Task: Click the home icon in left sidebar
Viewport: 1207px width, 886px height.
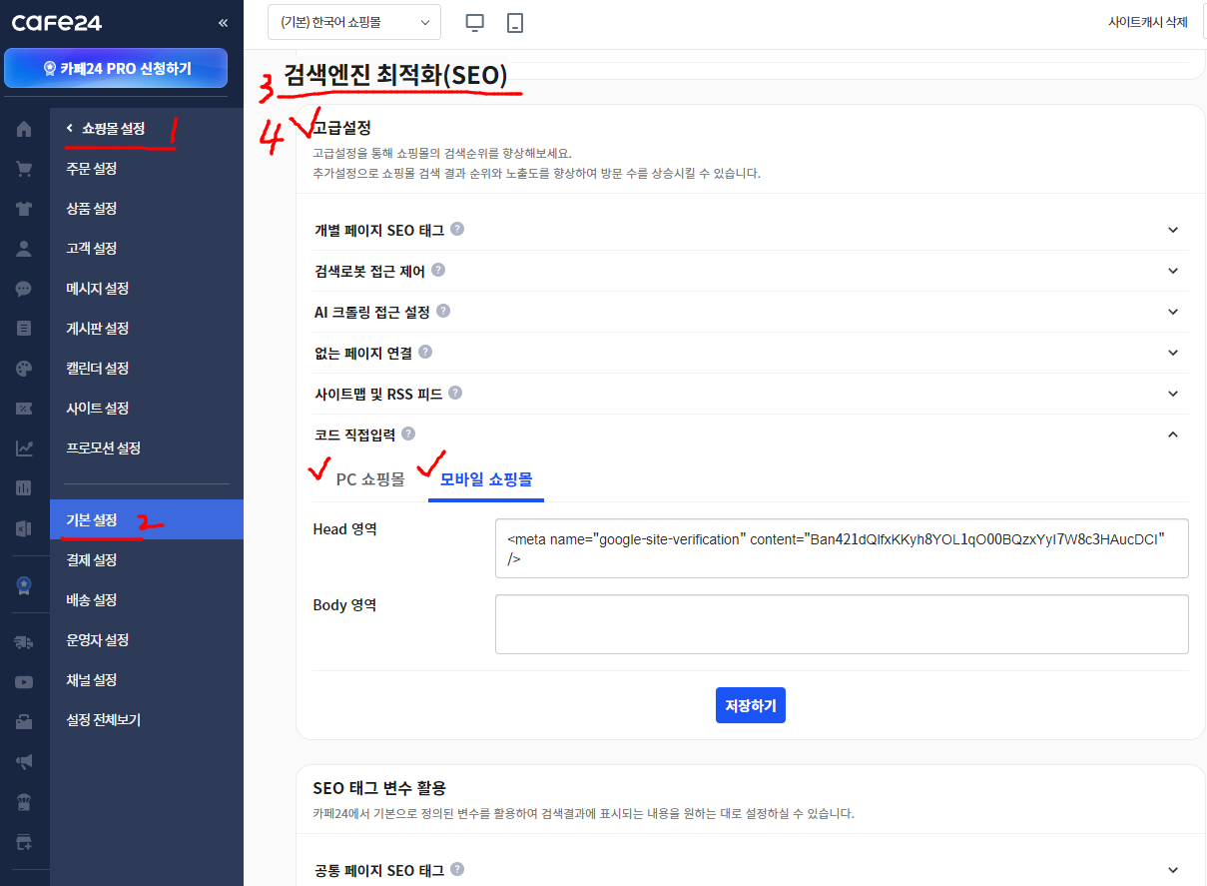Action: 24,129
